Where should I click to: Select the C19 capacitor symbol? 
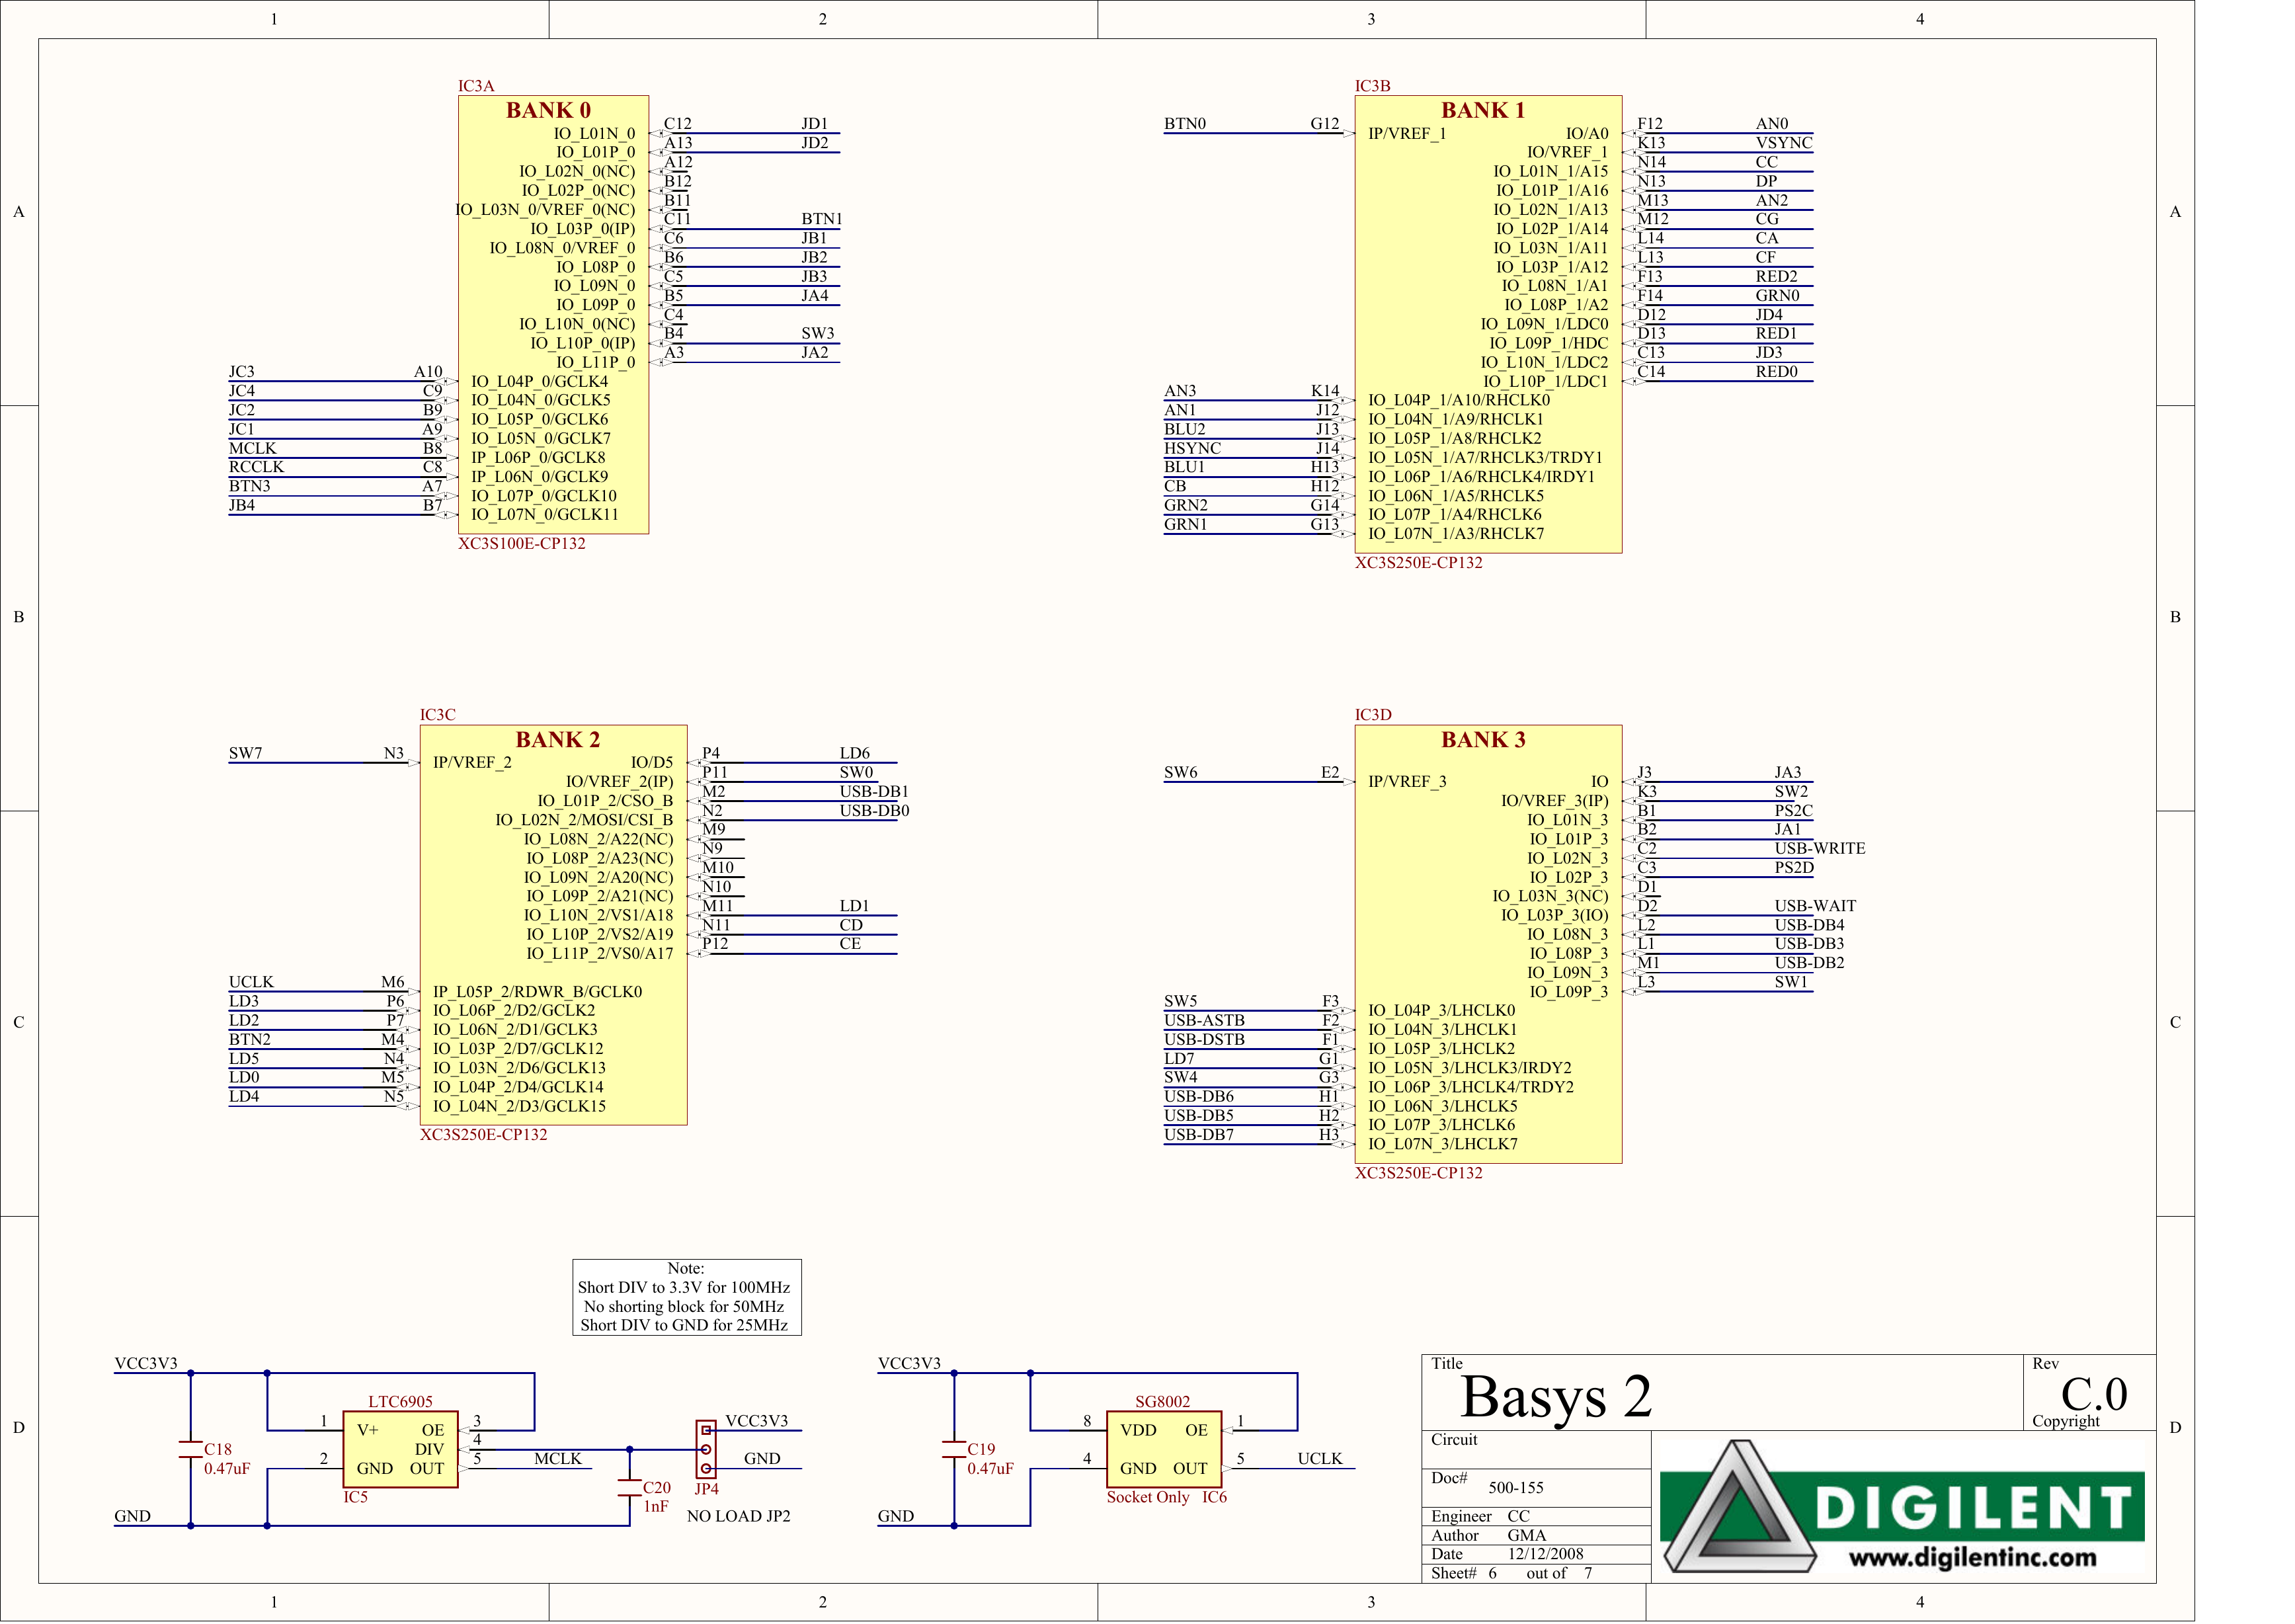point(954,1449)
